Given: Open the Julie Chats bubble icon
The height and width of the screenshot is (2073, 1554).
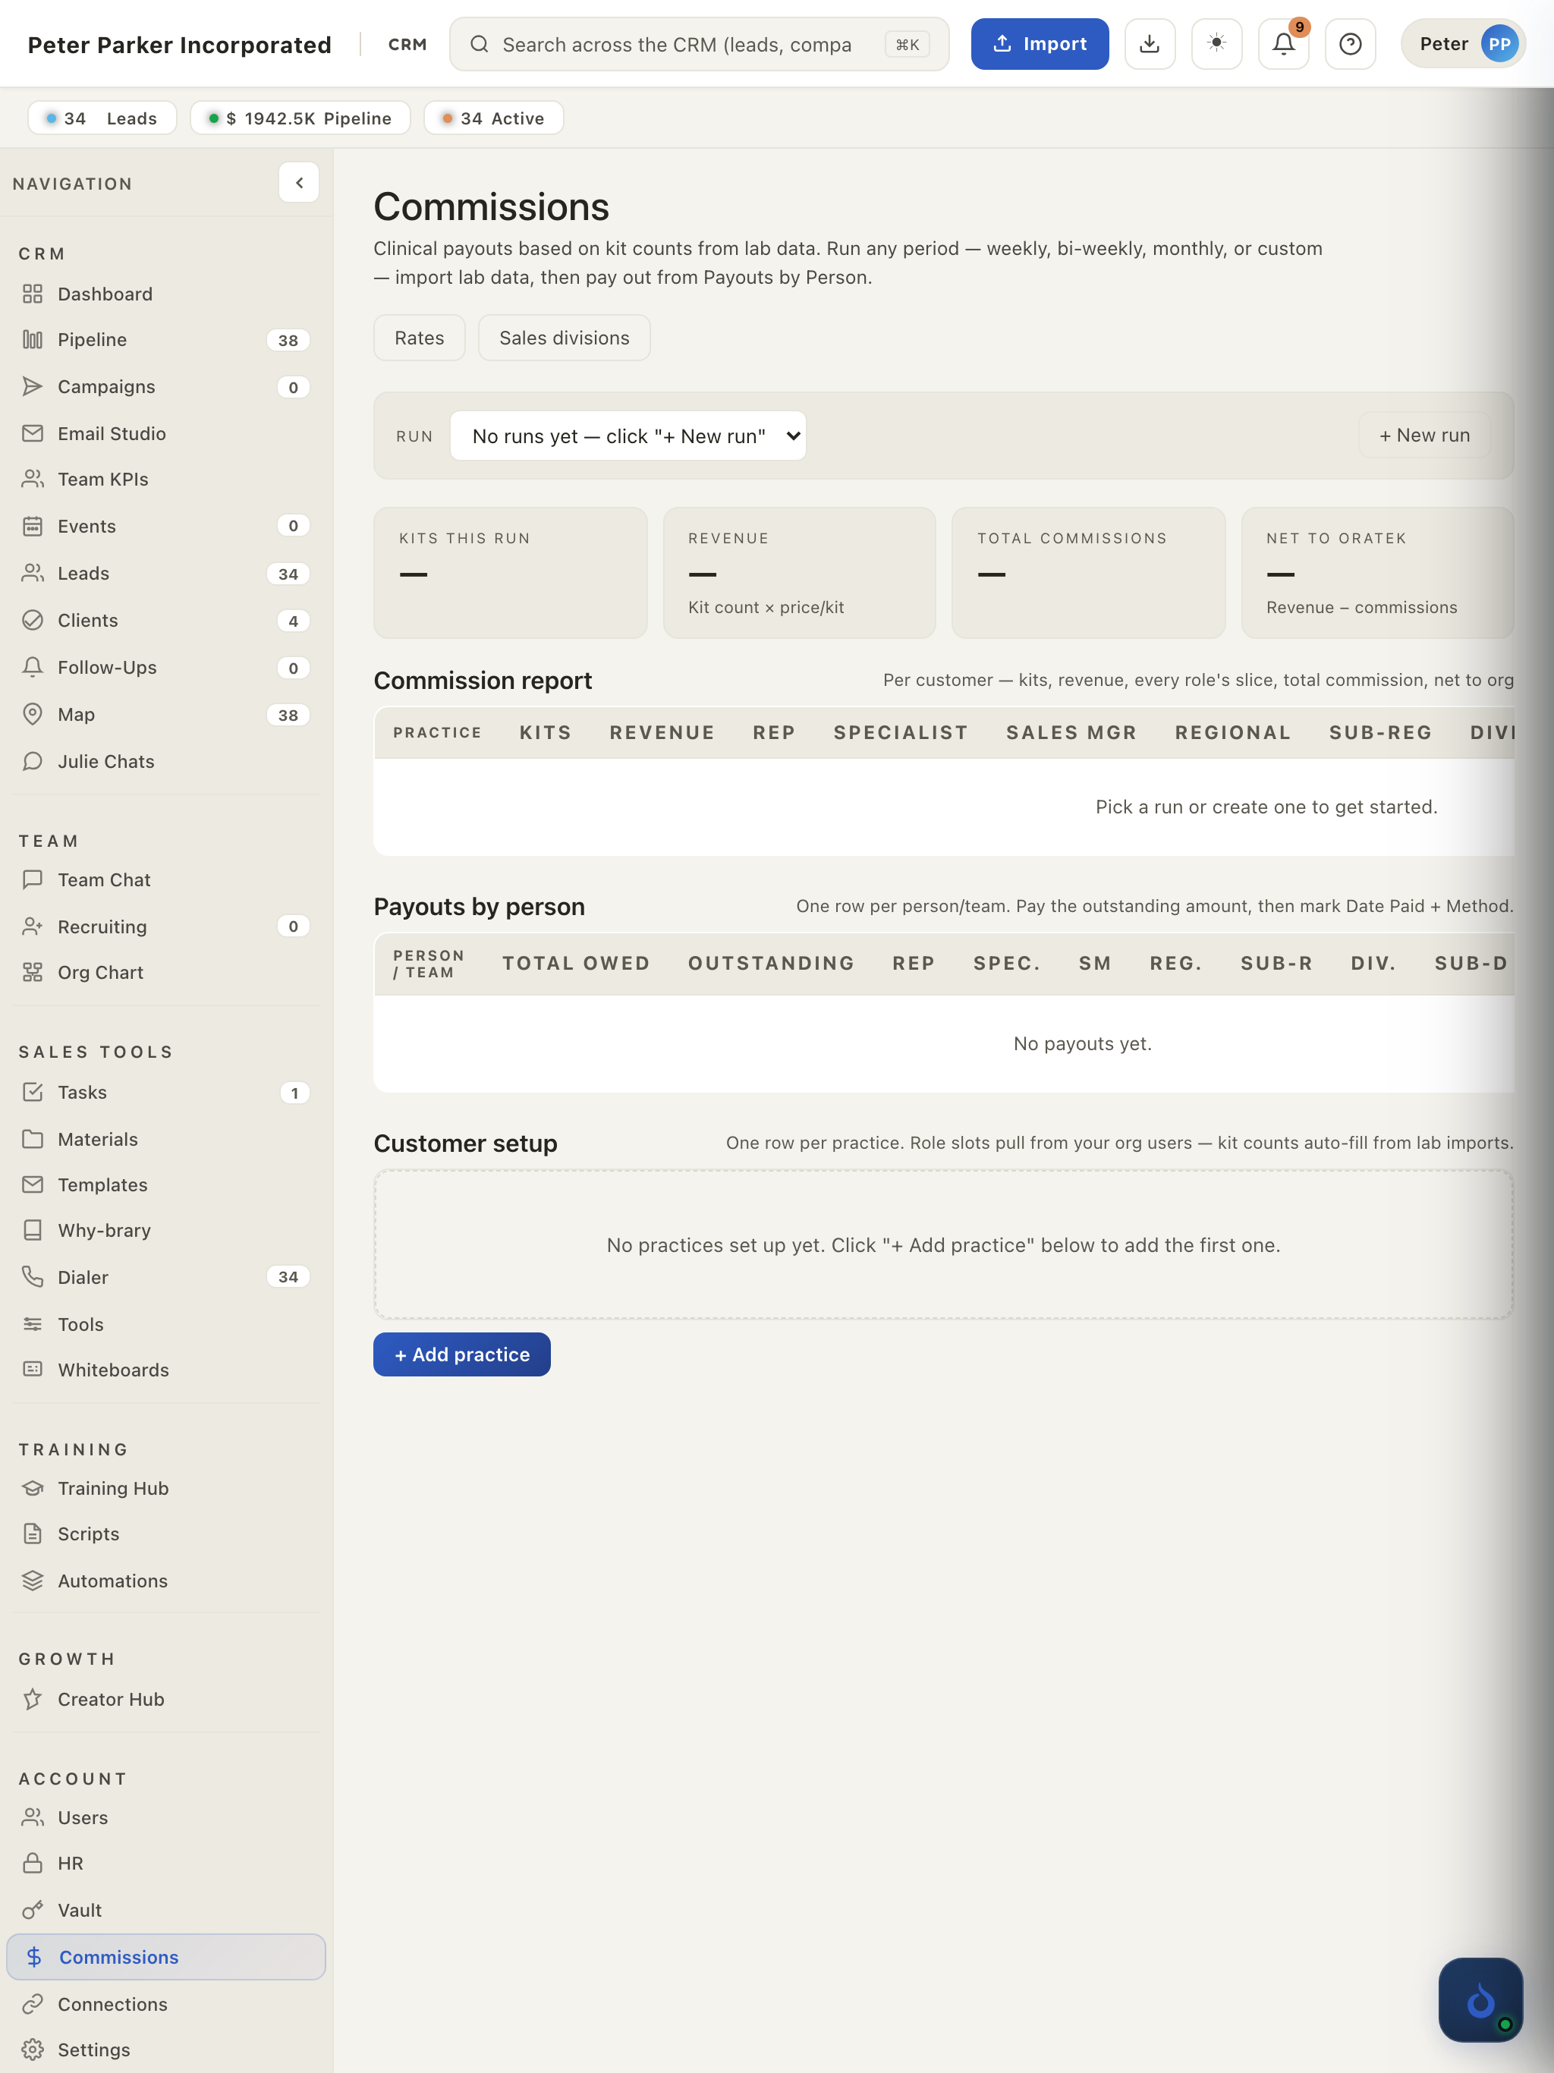Looking at the screenshot, I should click(33, 761).
